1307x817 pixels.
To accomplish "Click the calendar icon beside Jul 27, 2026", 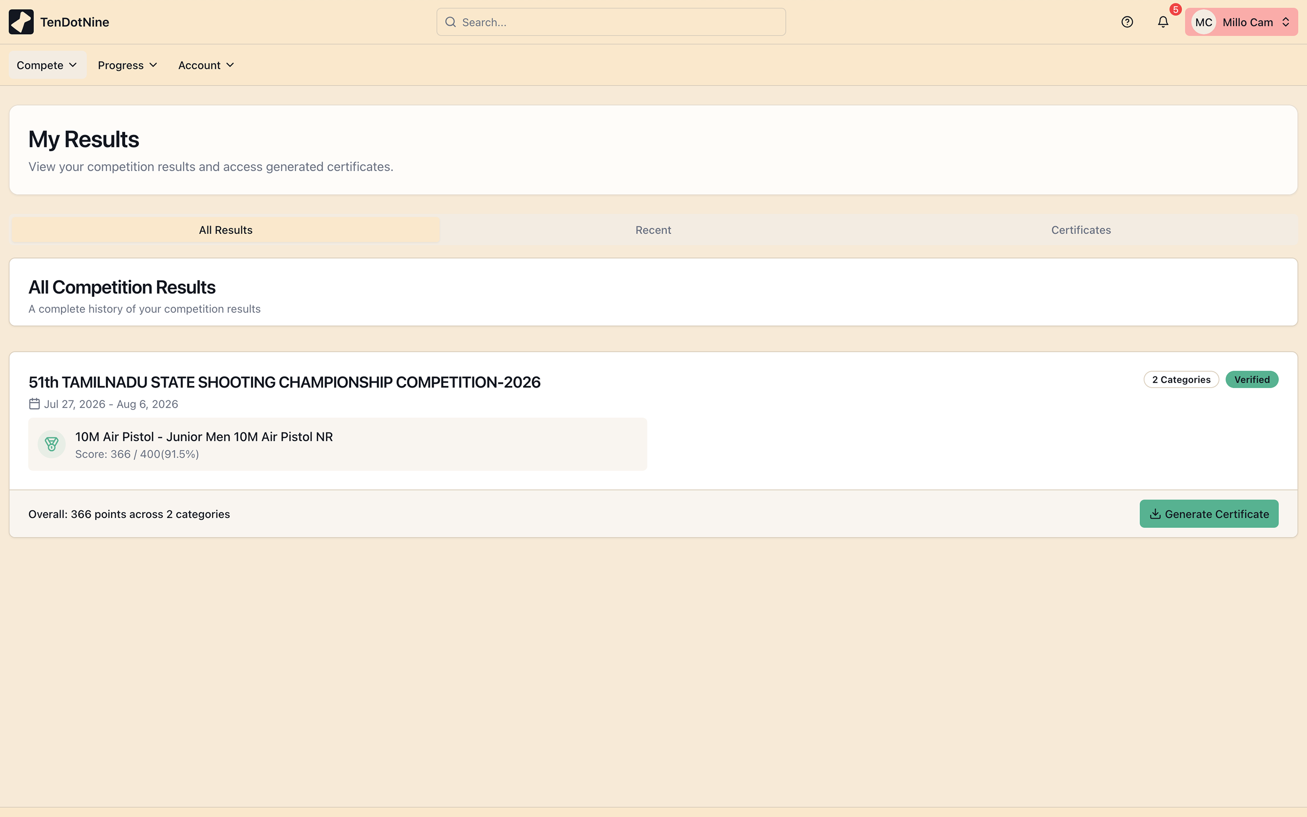I will click(34, 404).
